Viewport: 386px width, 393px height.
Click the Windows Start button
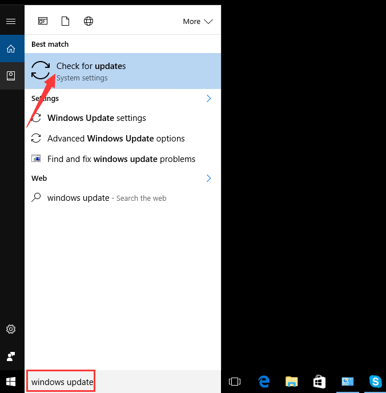[11, 381]
